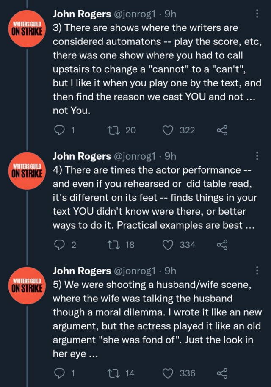The height and width of the screenshot is (387, 271).
Task: Open more options on tweet 4
Action: 258,156
